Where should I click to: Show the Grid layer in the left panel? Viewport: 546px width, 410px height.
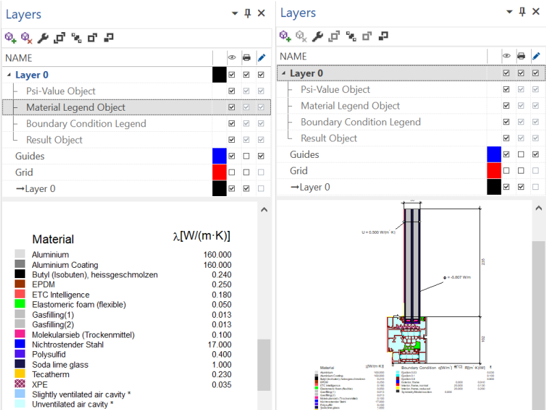231,172
